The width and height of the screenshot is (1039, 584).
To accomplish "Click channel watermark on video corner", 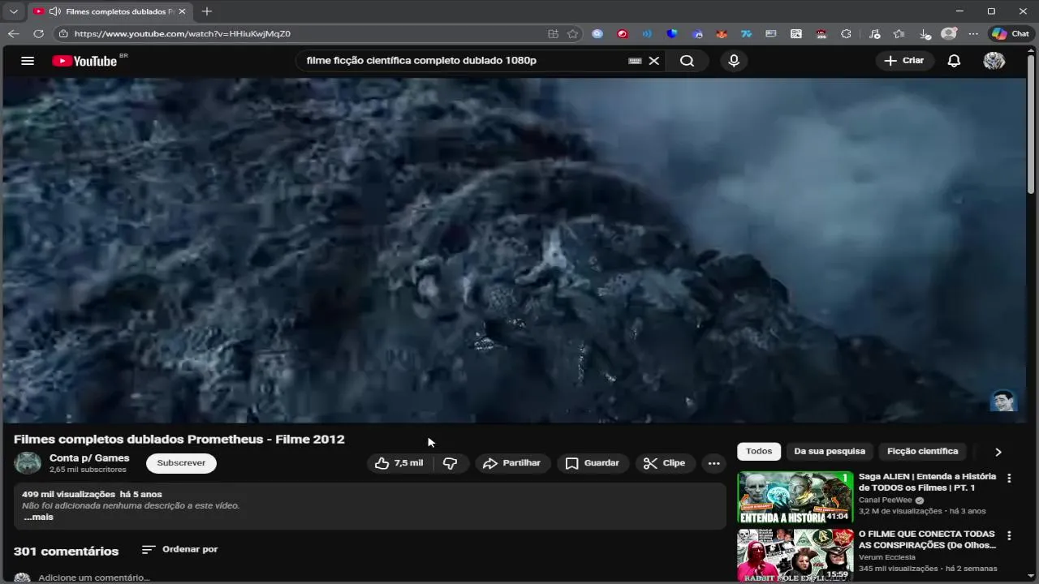I will coord(1004,401).
